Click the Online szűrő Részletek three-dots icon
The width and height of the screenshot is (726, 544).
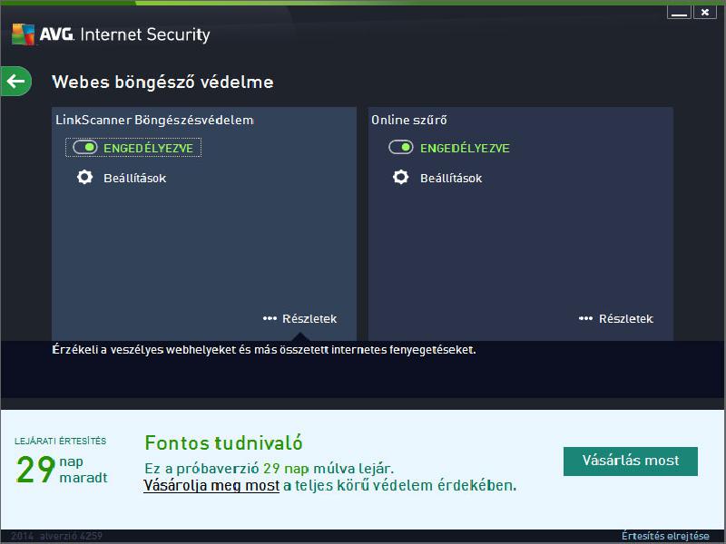coord(585,318)
